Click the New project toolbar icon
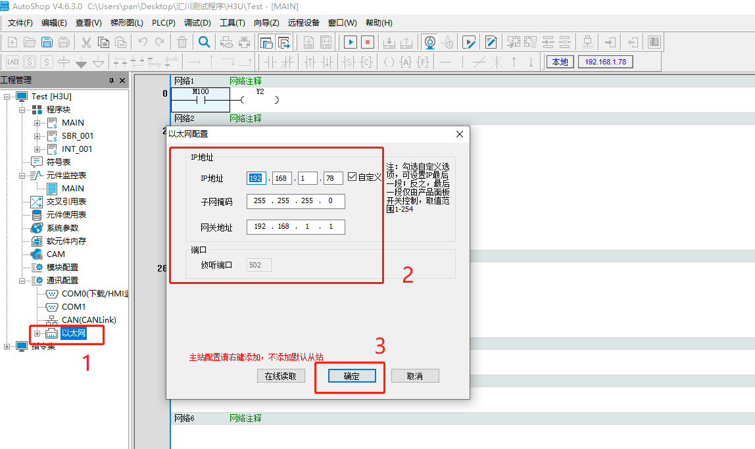 click(12, 42)
